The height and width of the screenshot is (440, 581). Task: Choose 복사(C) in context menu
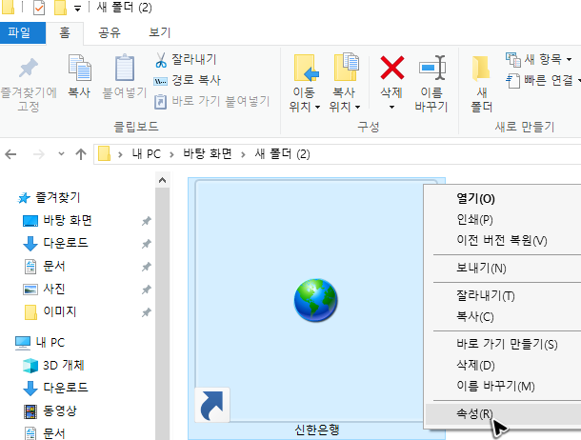pos(475,316)
